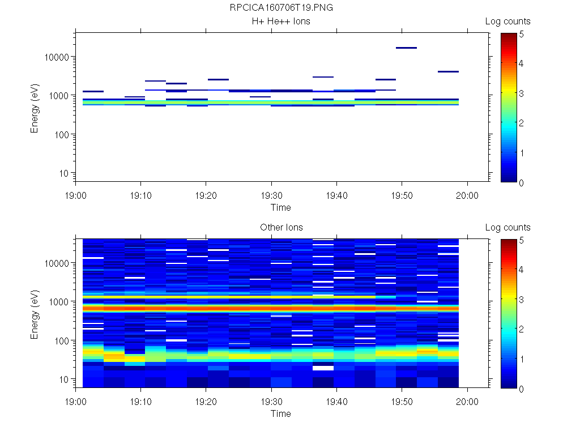
Task: Click the 20:00 time tick under upper plot
Action: [x=467, y=195]
